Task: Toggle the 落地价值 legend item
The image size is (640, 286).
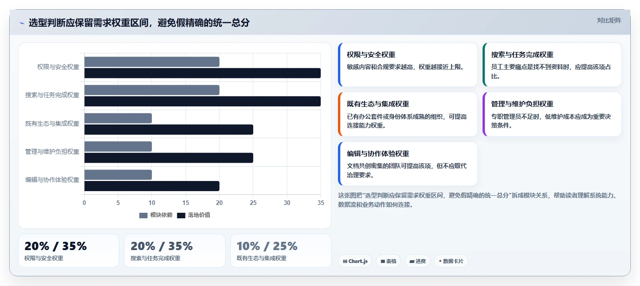Action: click(194, 215)
